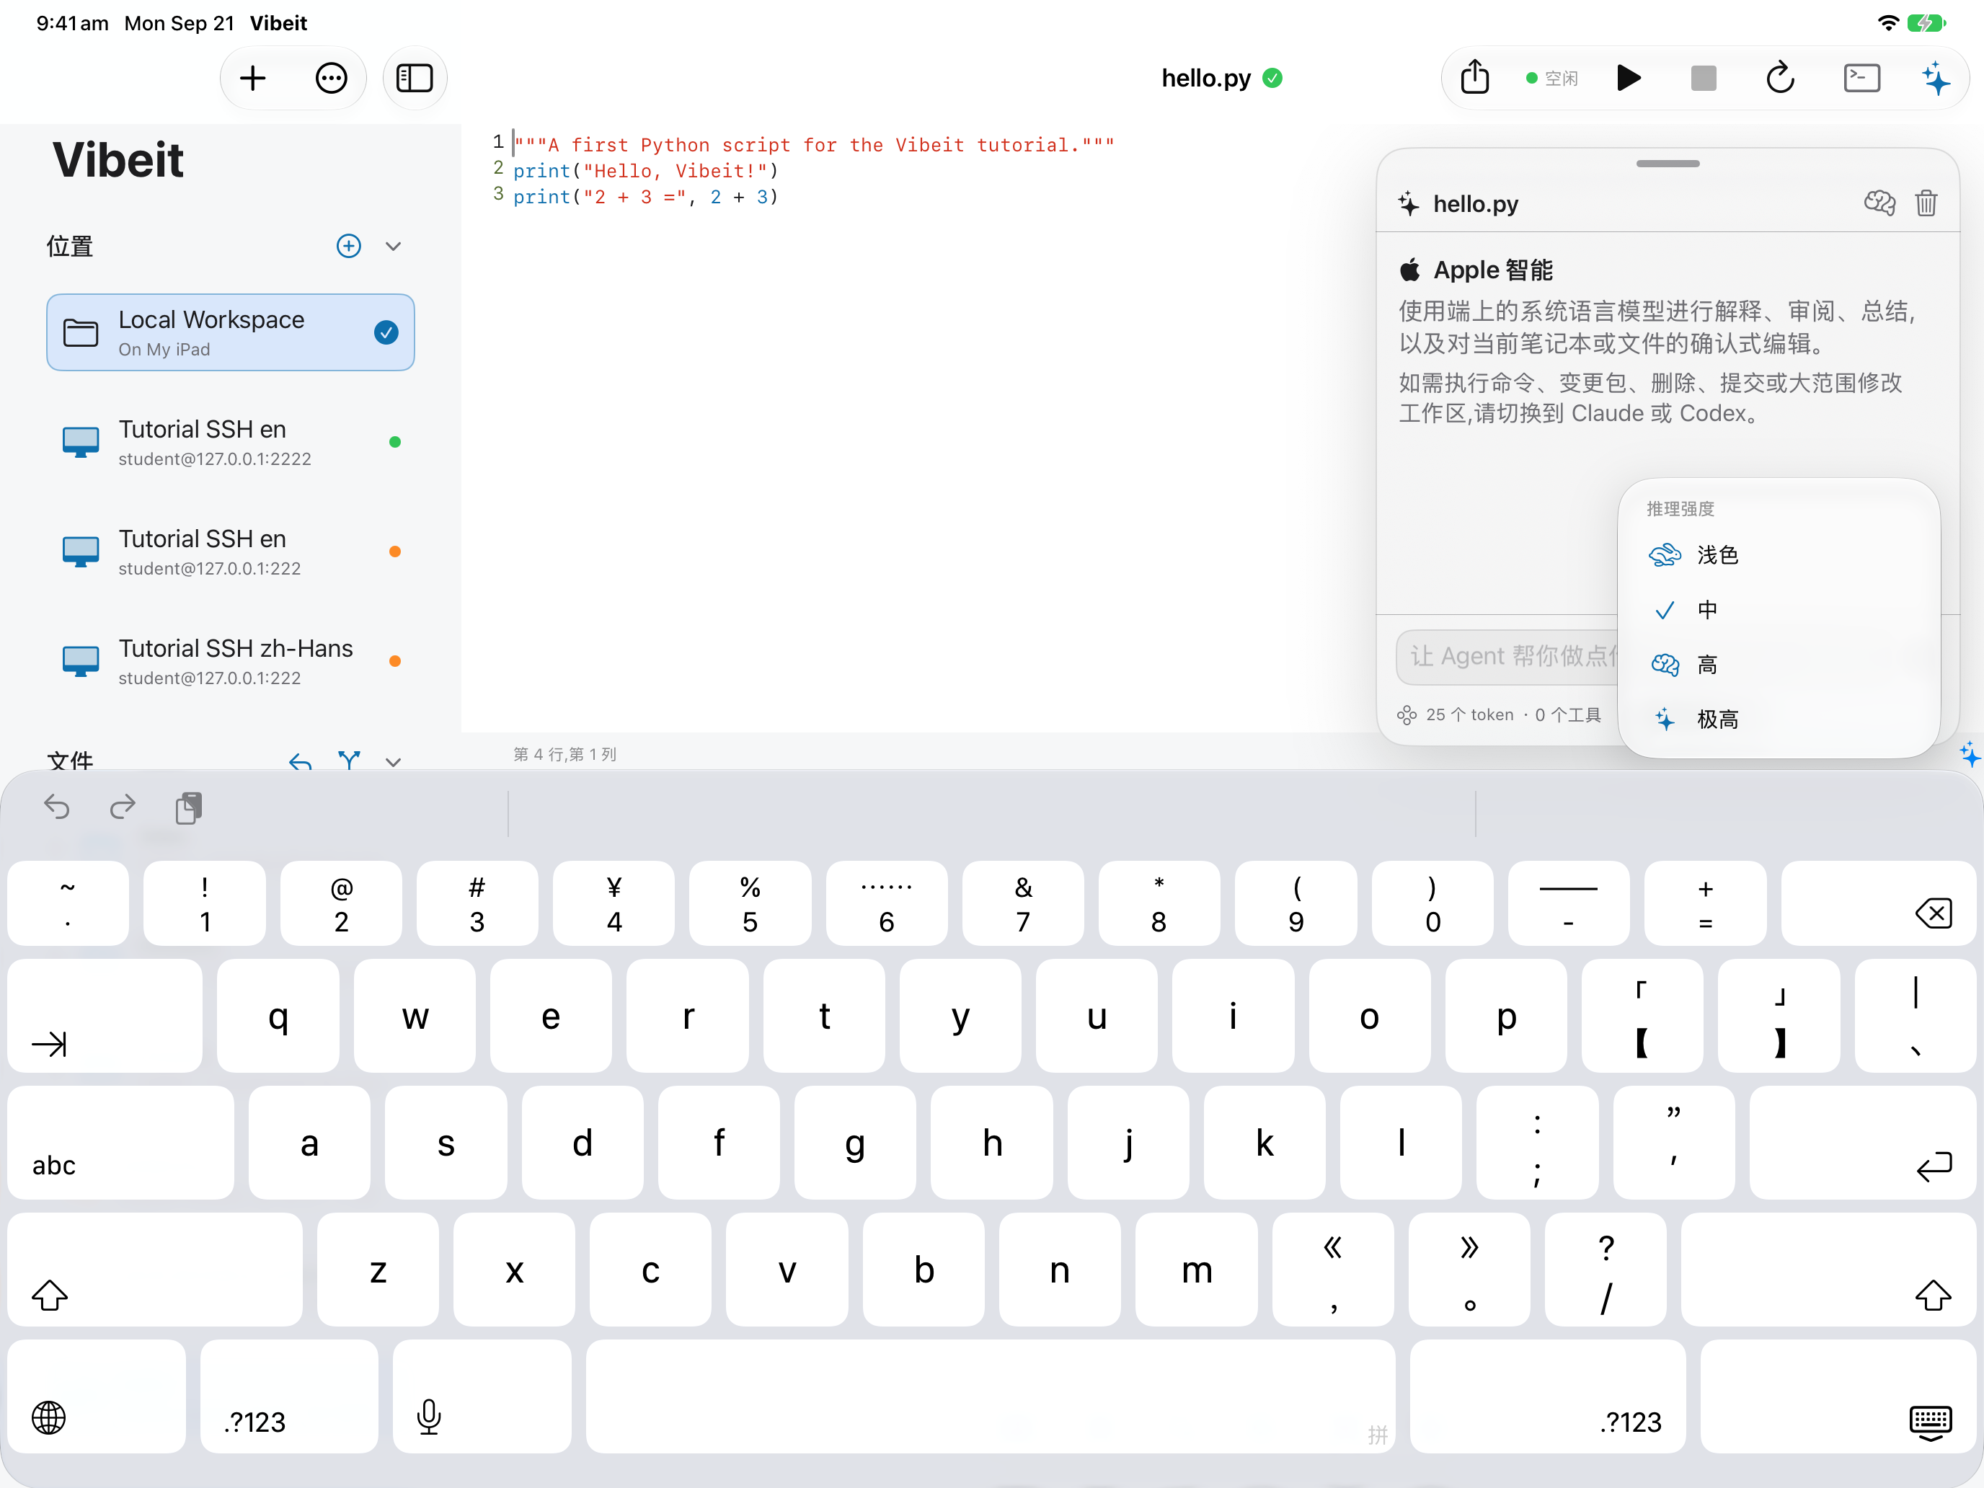Tap the agent panel drag handle
The height and width of the screenshot is (1488, 1984).
pos(1668,164)
